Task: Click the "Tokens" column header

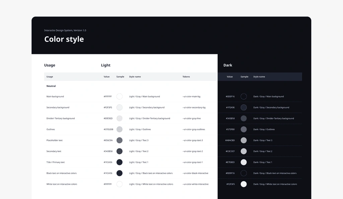Action: pyautogui.click(x=186, y=77)
